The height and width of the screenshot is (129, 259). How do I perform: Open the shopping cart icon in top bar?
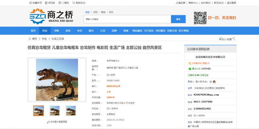73,3
